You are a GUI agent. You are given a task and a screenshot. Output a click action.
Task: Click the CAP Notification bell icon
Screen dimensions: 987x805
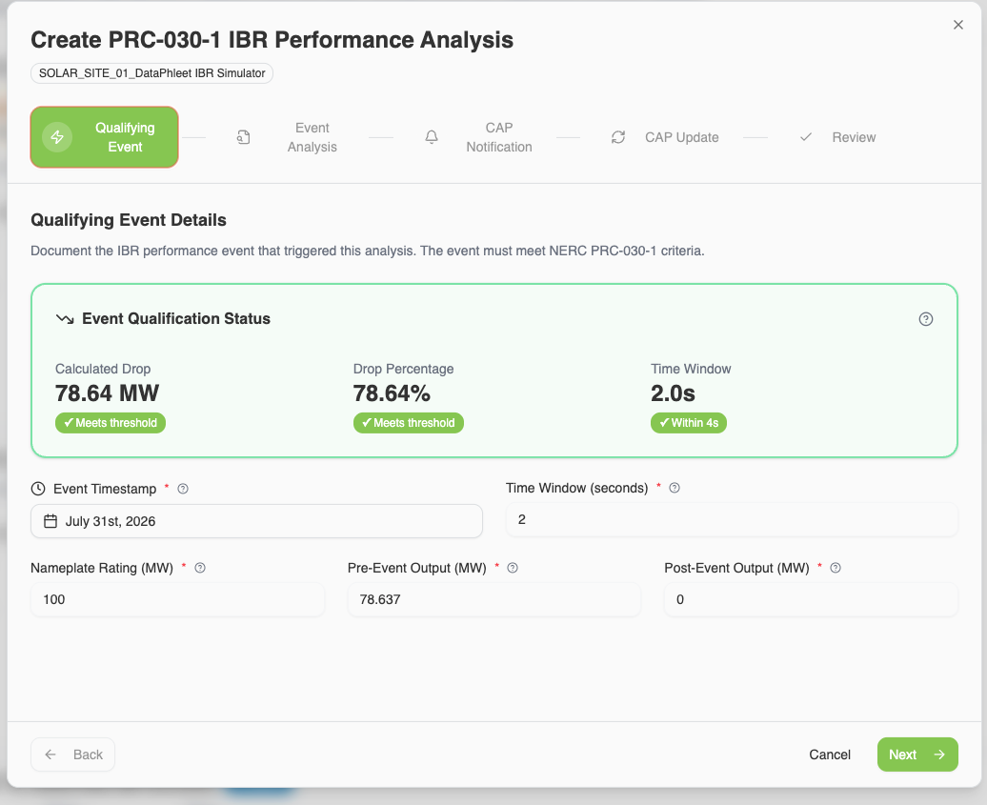[432, 137]
